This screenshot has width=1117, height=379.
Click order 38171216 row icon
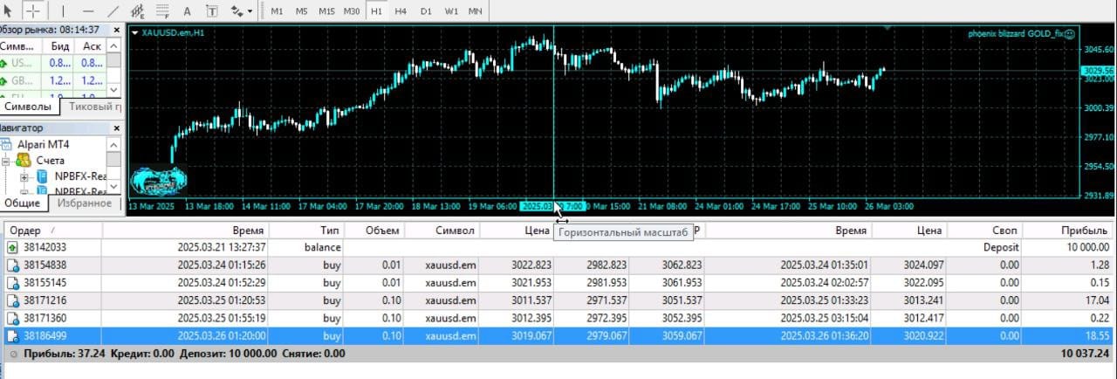tap(12, 300)
